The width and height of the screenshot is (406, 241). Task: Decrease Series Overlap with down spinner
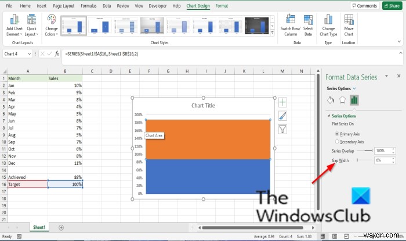393,153
